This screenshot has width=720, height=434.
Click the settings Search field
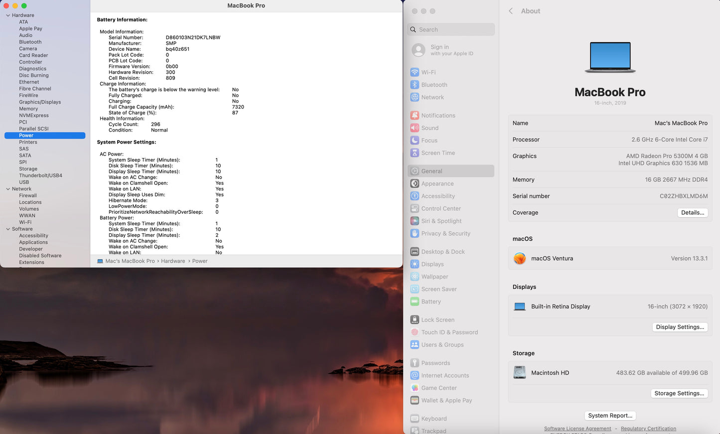451,30
